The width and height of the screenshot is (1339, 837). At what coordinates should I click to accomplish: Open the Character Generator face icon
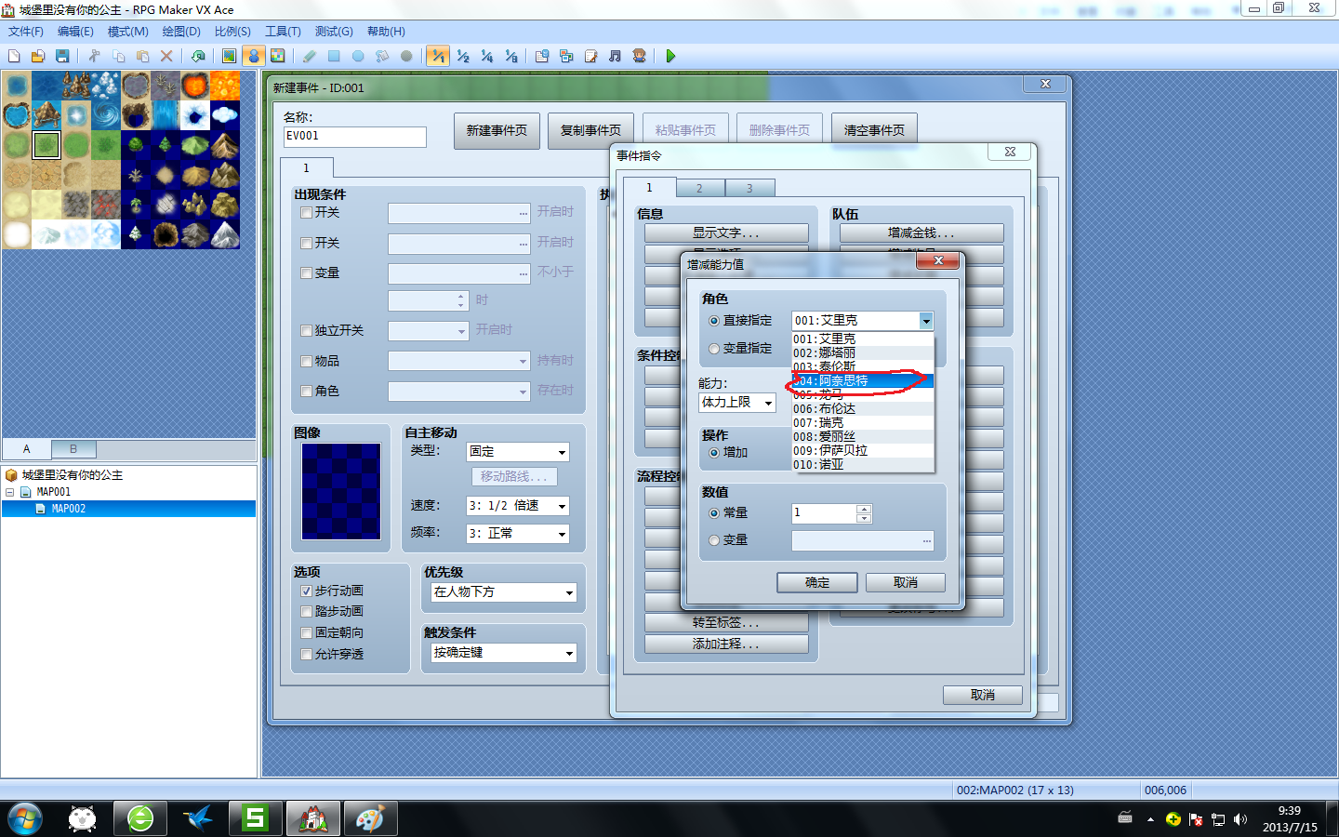pyautogui.click(x=639, y=56)
